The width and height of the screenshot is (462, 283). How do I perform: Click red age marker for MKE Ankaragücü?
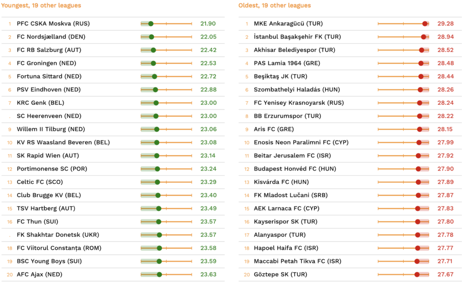coord(425,24)
